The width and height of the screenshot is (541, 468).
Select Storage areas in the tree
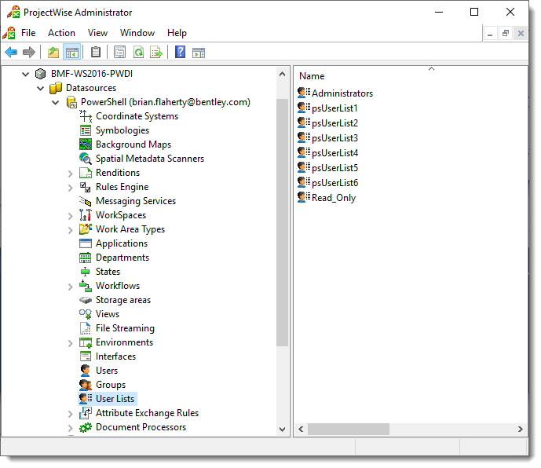[x=122, y=300]
